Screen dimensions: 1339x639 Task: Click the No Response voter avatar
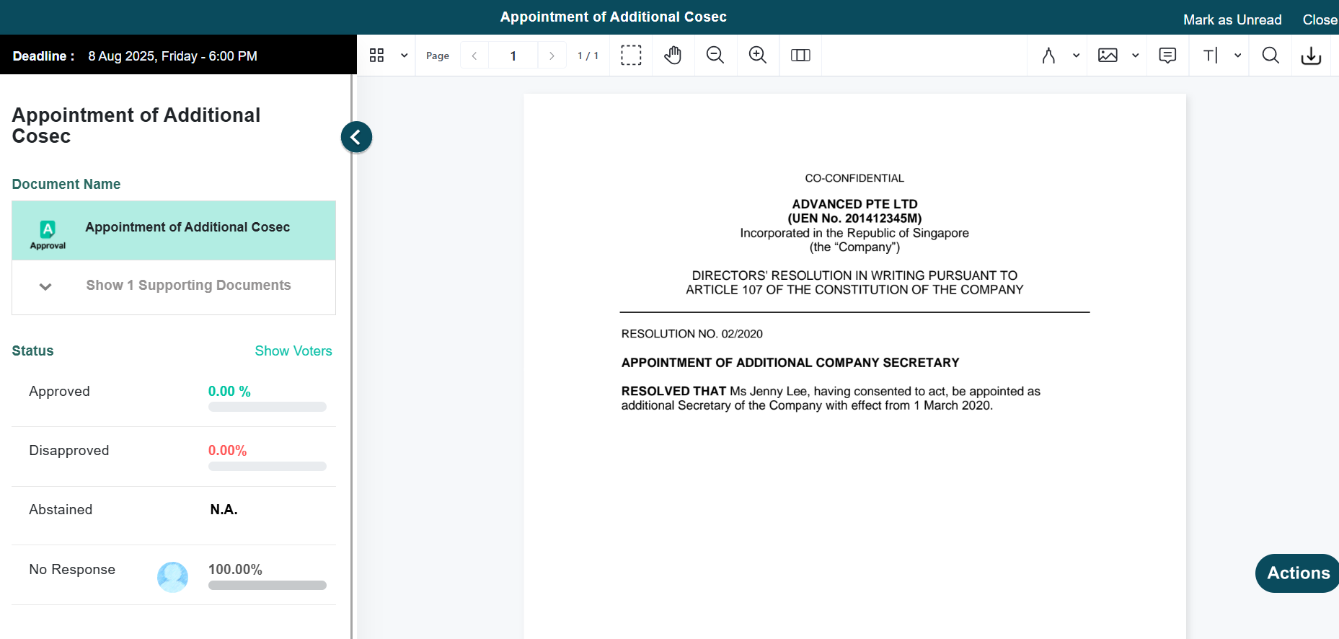tap(173, 577)
